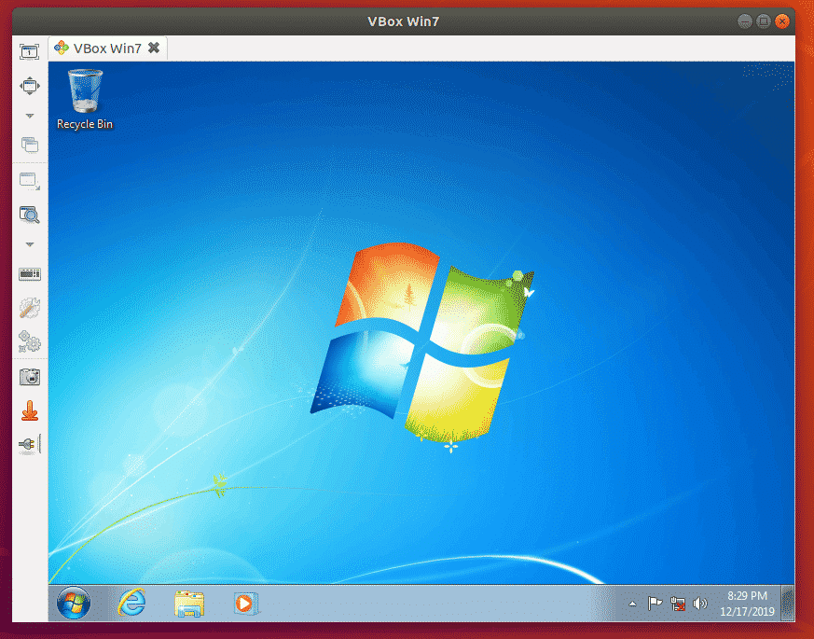Open the Preferences wrench icon
814x639 pixels.
(30, 308)
